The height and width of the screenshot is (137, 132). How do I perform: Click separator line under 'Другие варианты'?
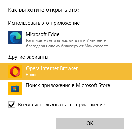(x=66, y=62)
